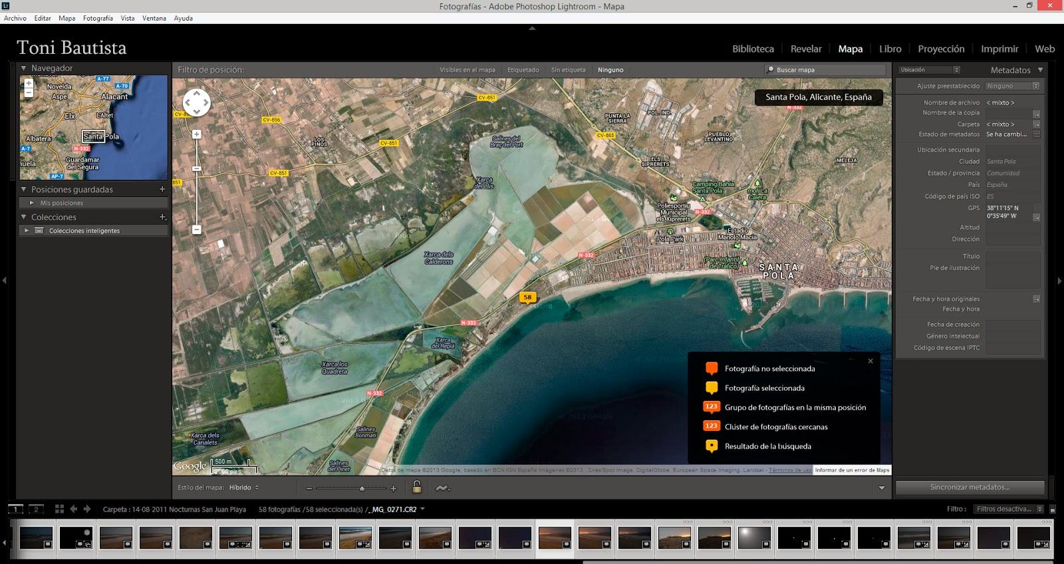This screenshot has height=564, width=1064.
Task: Click 'Sincronizar metadatos...' button
Action: (x=970, y=487)
